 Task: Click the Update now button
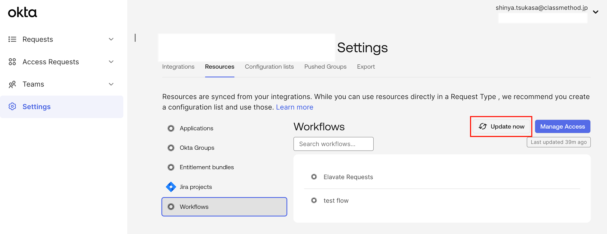point(501,126)
